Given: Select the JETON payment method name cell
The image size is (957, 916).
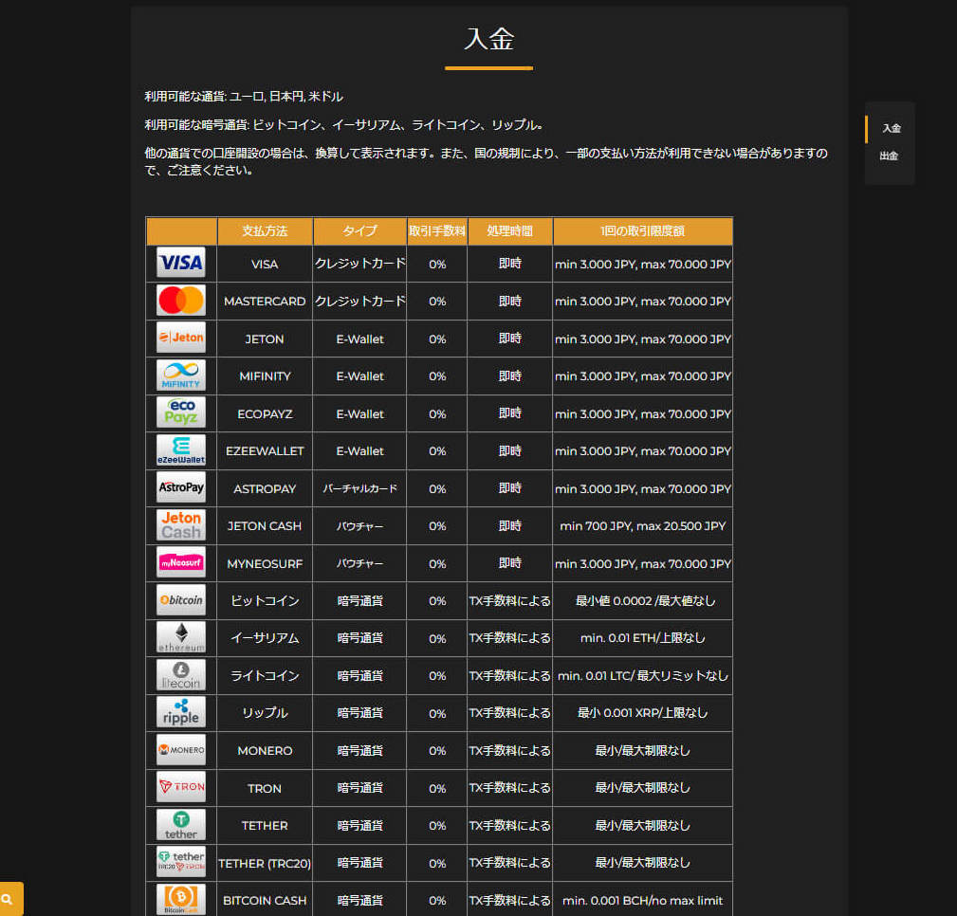Looking at the screenshot, I should (x=265, y=339).
